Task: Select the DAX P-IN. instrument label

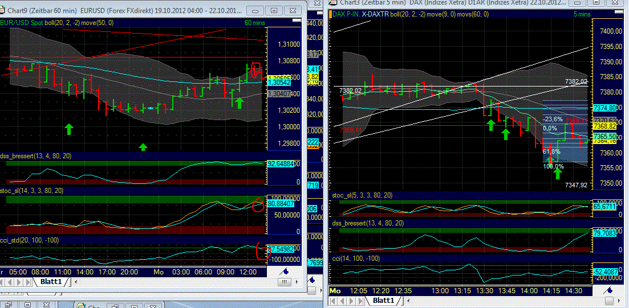Action: [x=346, y=14]
